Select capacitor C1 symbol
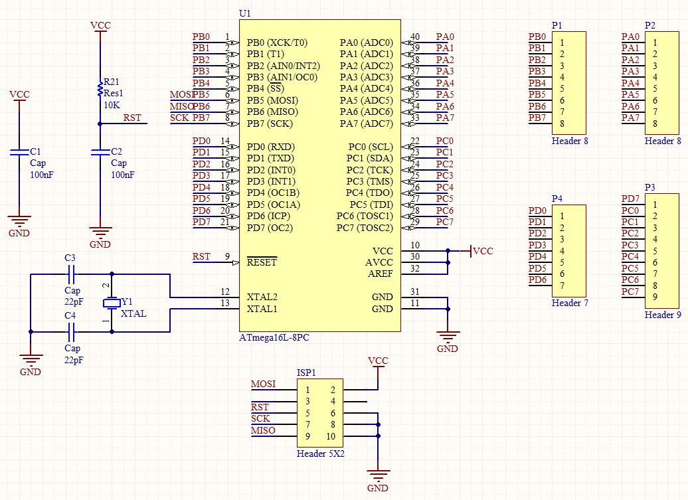This screenshot has width=688, height=500. tap(20, 153)
